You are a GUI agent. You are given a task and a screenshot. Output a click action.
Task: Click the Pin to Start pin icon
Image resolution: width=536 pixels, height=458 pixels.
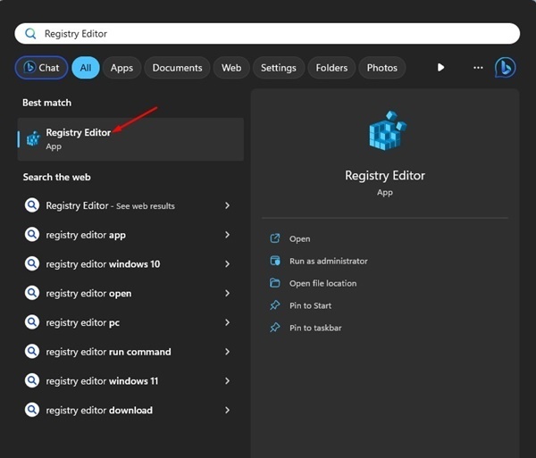[275, 305]
